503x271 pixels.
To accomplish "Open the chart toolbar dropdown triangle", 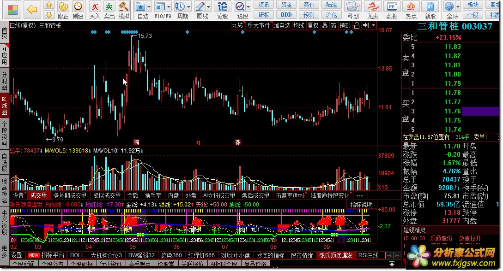I will [x=373, y=25].
